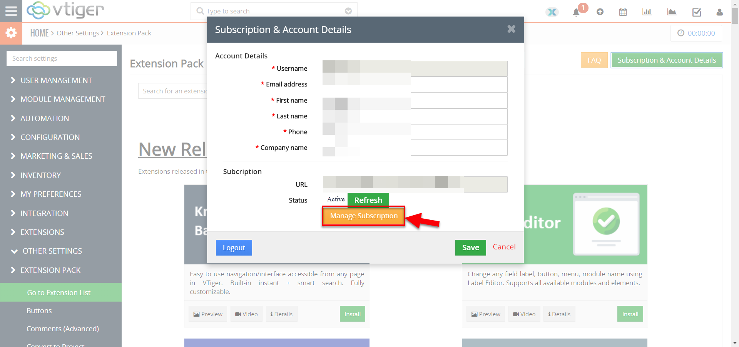Click the Company name field
Viewport: 739px width, 347px height.
415,148
